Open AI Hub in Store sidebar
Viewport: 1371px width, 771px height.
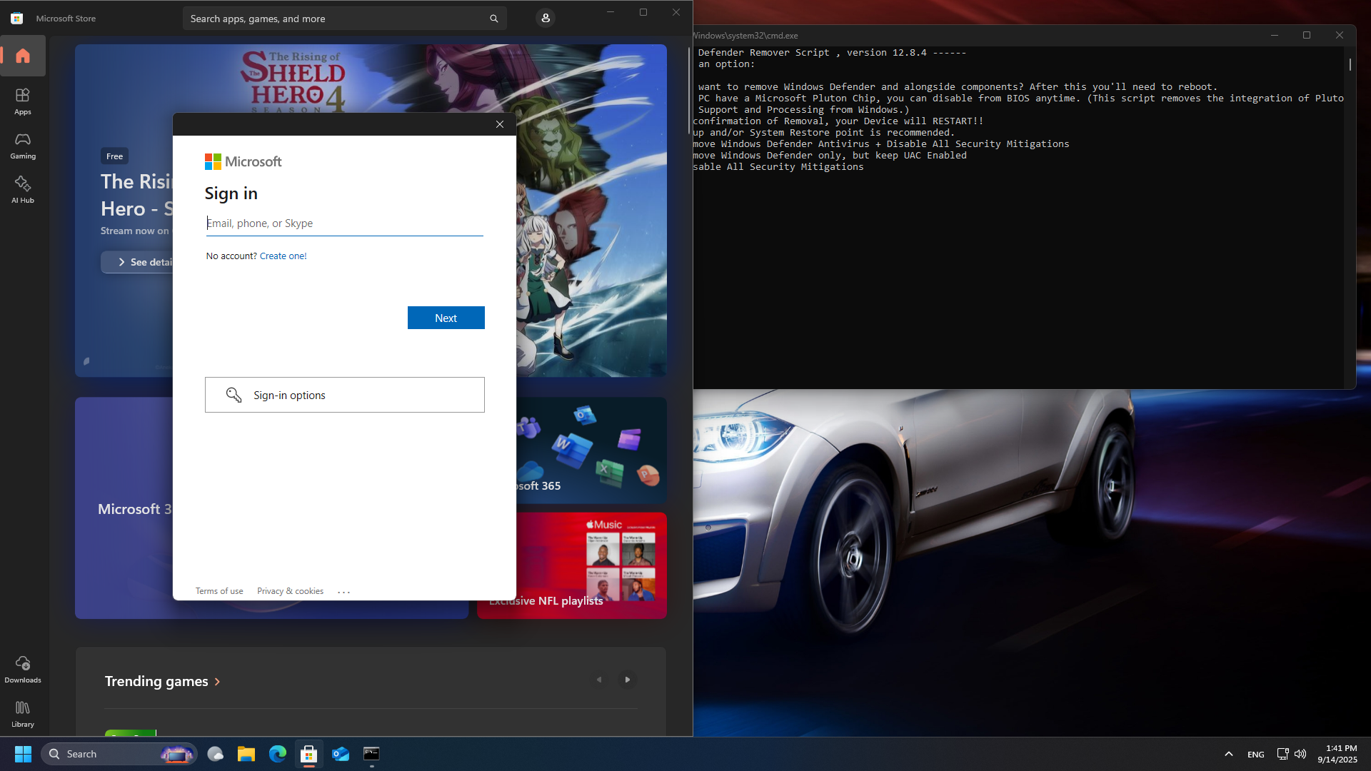click(23, 190)
